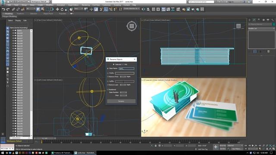The image size is (276, 155).
Task: Open the scene explorer Display menu
Action: click(x=18, y=21)
